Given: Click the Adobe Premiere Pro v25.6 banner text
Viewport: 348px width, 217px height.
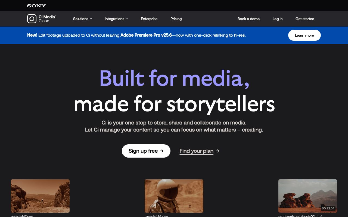Looking at the screenshot, I should coord(146,35).
